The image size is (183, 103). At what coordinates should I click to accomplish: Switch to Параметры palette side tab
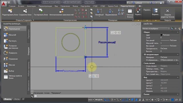pyautogui.click(x=29, y=34)
